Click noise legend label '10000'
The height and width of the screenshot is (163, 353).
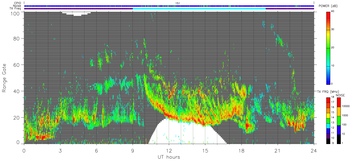tap(346, 106)
